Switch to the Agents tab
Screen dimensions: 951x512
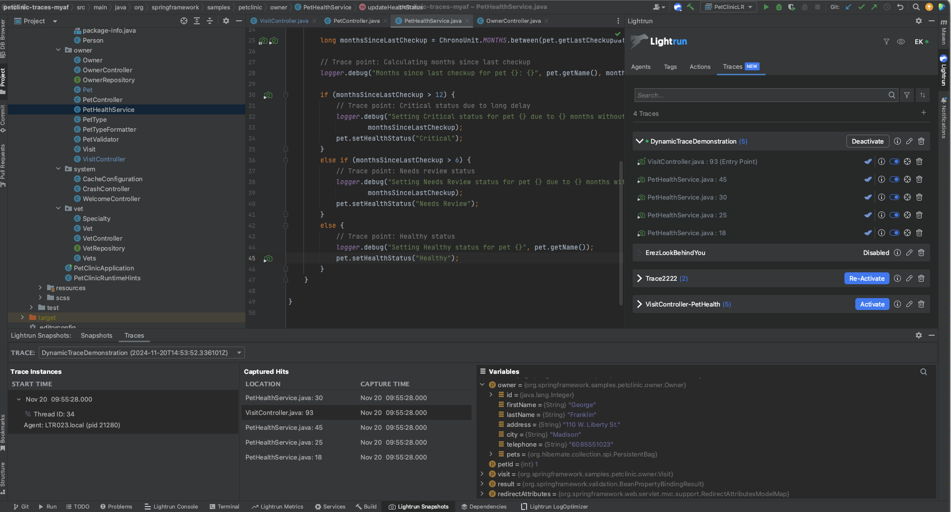641,67
